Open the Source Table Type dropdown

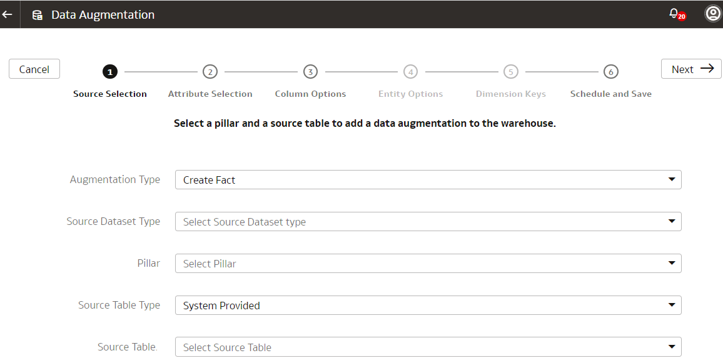tap(428, 306)
